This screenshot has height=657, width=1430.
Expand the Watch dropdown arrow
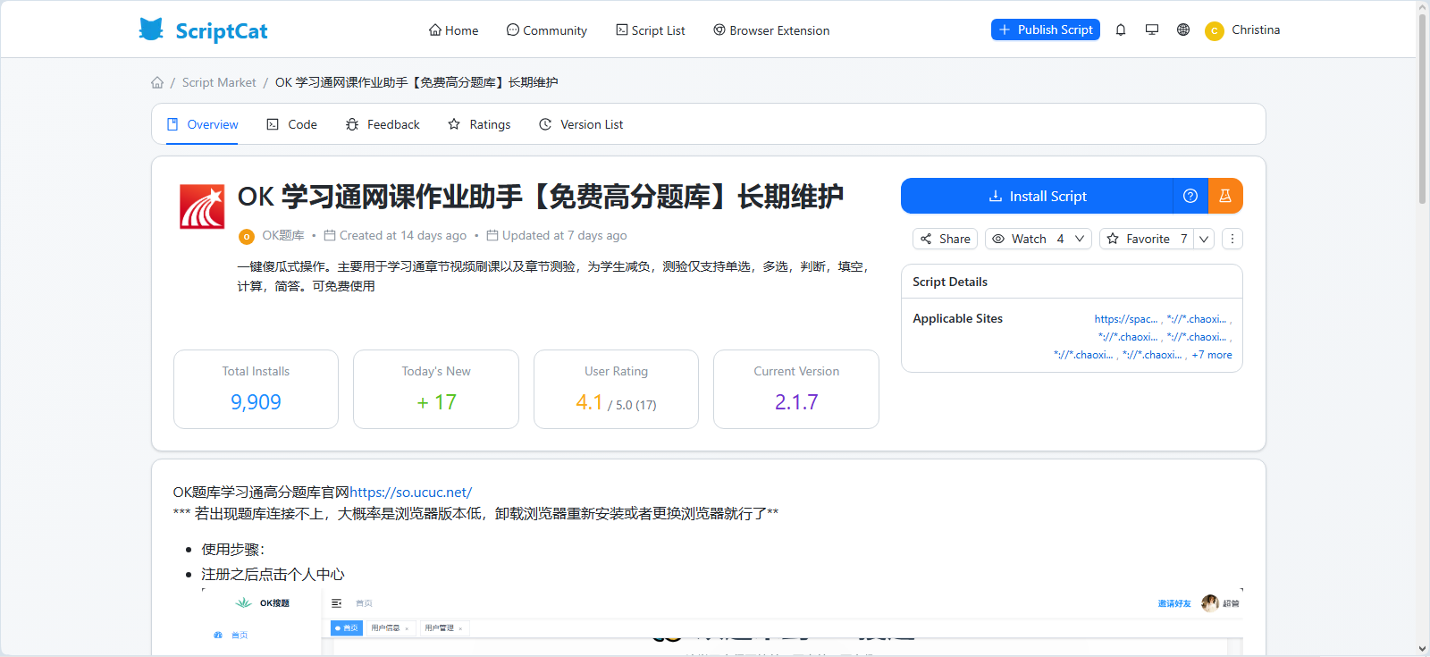tap(1080, 239)
